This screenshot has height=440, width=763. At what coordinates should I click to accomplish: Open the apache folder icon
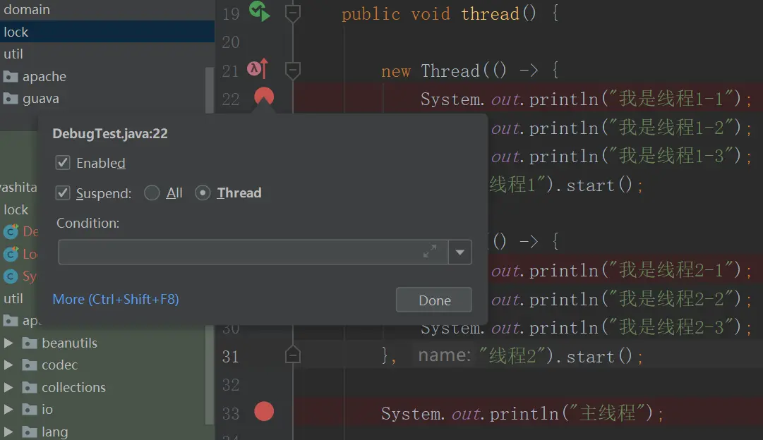point(11,76)
